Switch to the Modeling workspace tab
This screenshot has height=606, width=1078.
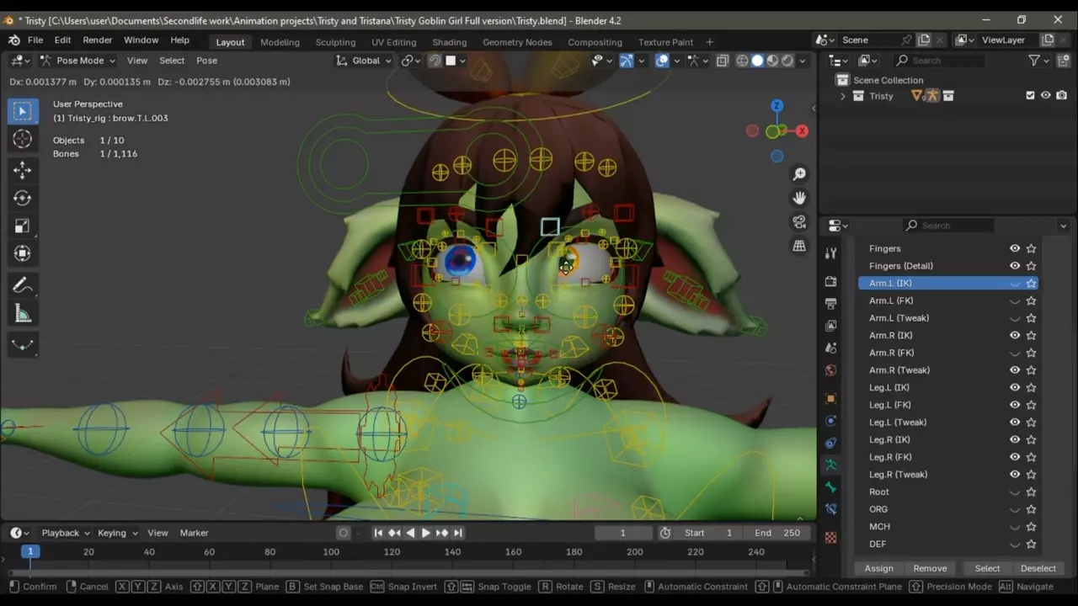tap(280, 42)
